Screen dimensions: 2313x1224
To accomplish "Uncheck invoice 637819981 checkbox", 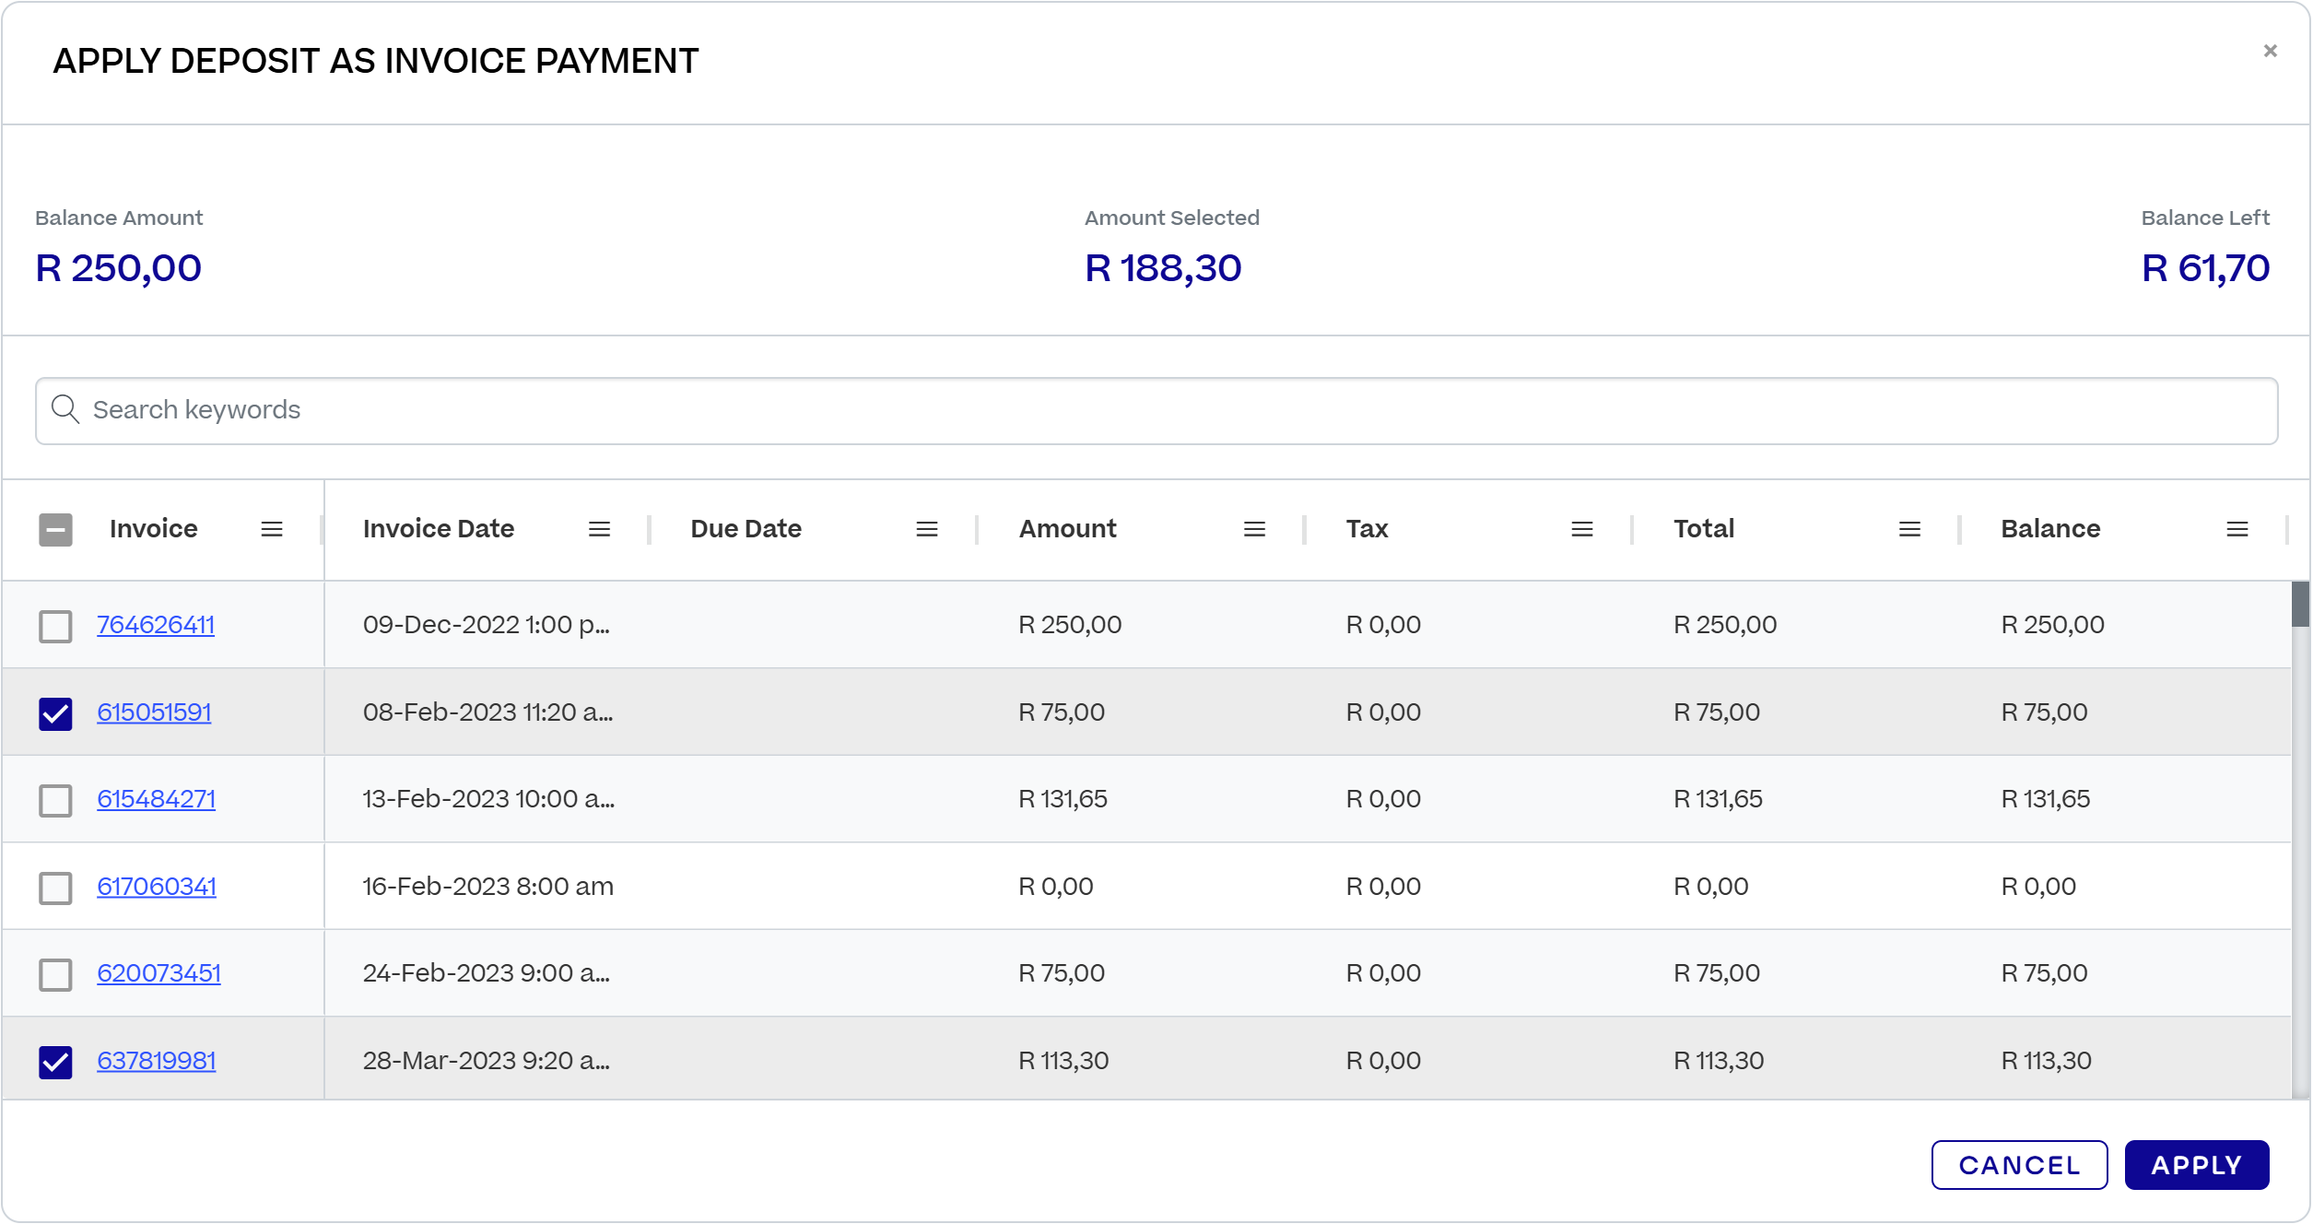I will point(55,1062).
